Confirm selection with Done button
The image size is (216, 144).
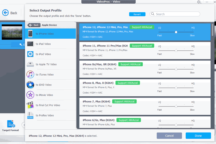click(x=198, y=136)
